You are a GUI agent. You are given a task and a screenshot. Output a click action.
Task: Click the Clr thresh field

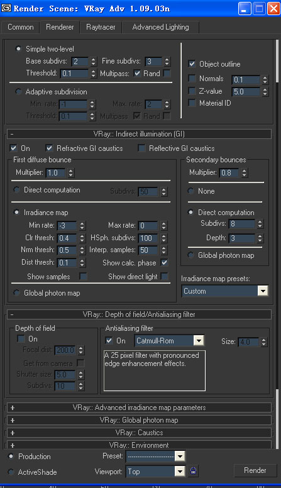[x=67, y=238]
